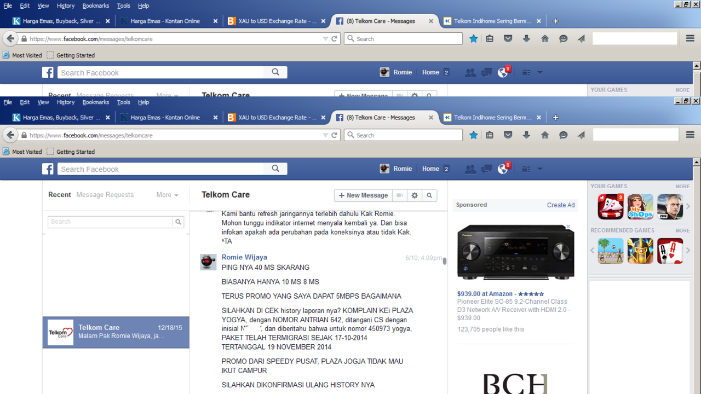Viewport: 701px width, 394px height.
Task: Show URL history dropdown in back window
Action: coord(325,39)
